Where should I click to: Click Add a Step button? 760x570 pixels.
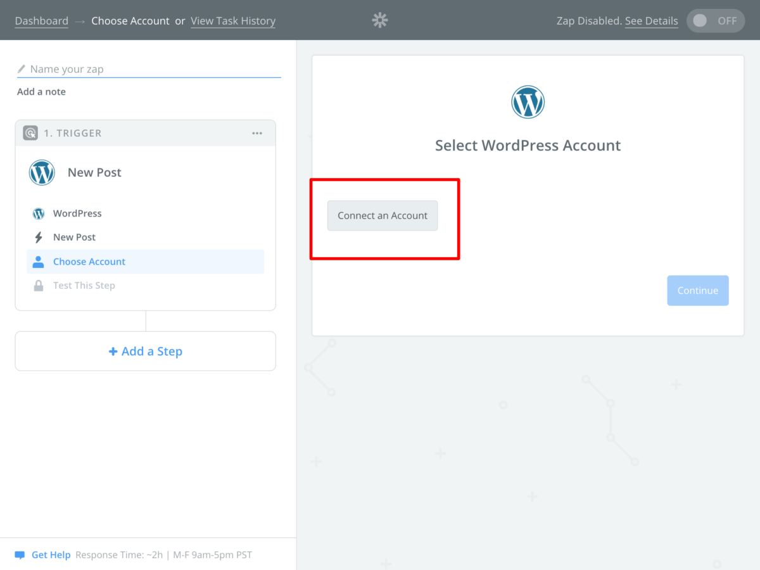click(146, 351)
